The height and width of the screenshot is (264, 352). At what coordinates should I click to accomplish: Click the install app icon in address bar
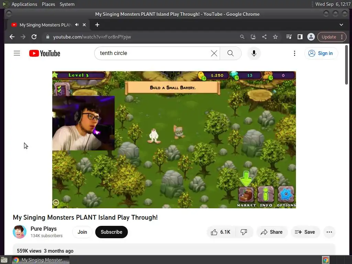pyautogui.click(x=253, y=37)
